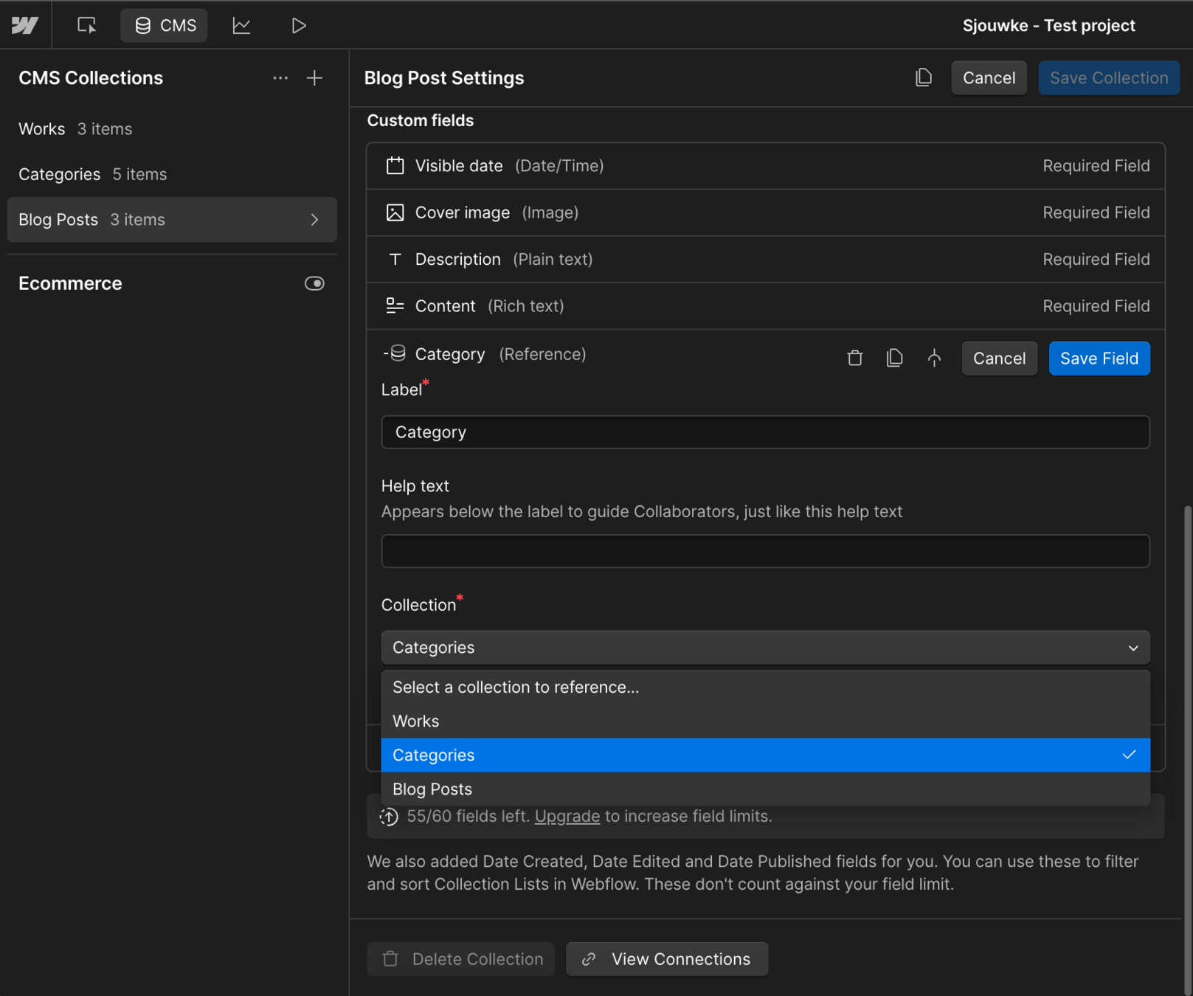The height and width of the screenshot is (996, 1193).
Task: Click the Preview play icon
Action: tap(299, 26)
